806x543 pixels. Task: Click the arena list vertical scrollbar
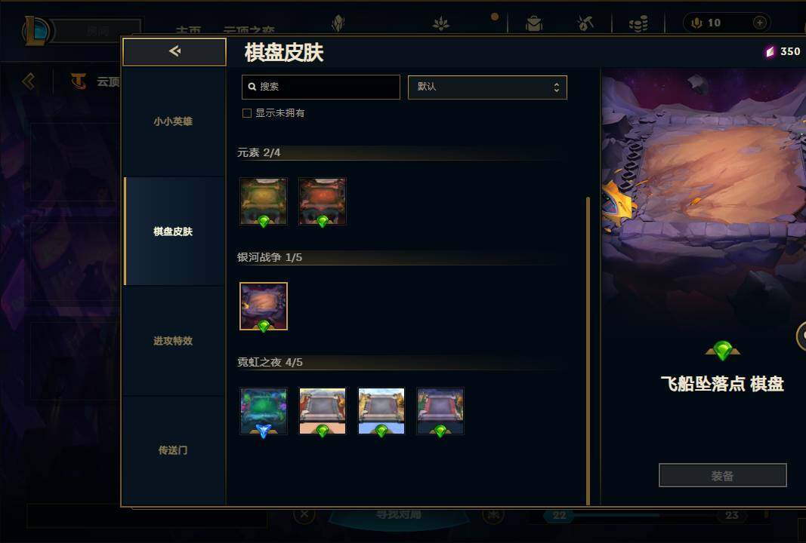pyautogui.click(x=588, y=351)
